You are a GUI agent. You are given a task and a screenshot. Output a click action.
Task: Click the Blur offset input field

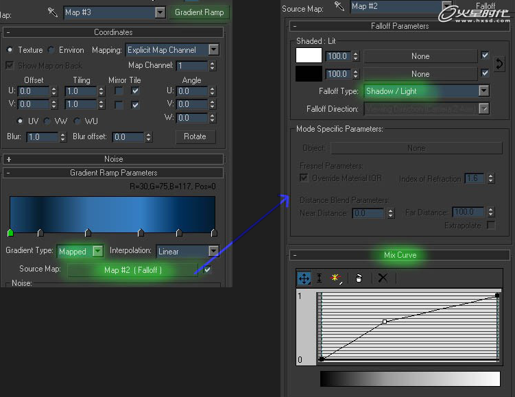click(x=128, y=137)
